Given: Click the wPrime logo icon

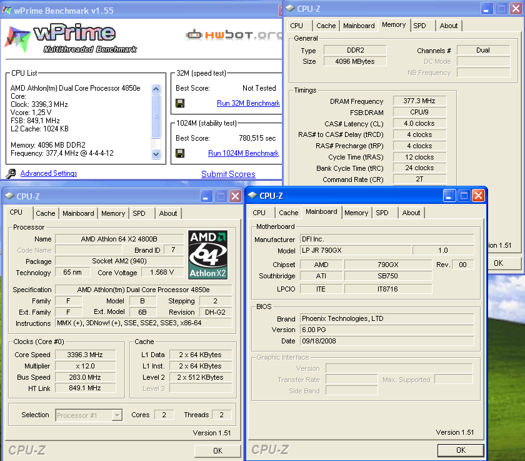Looking at the screenshot, I should pos(17,39).
